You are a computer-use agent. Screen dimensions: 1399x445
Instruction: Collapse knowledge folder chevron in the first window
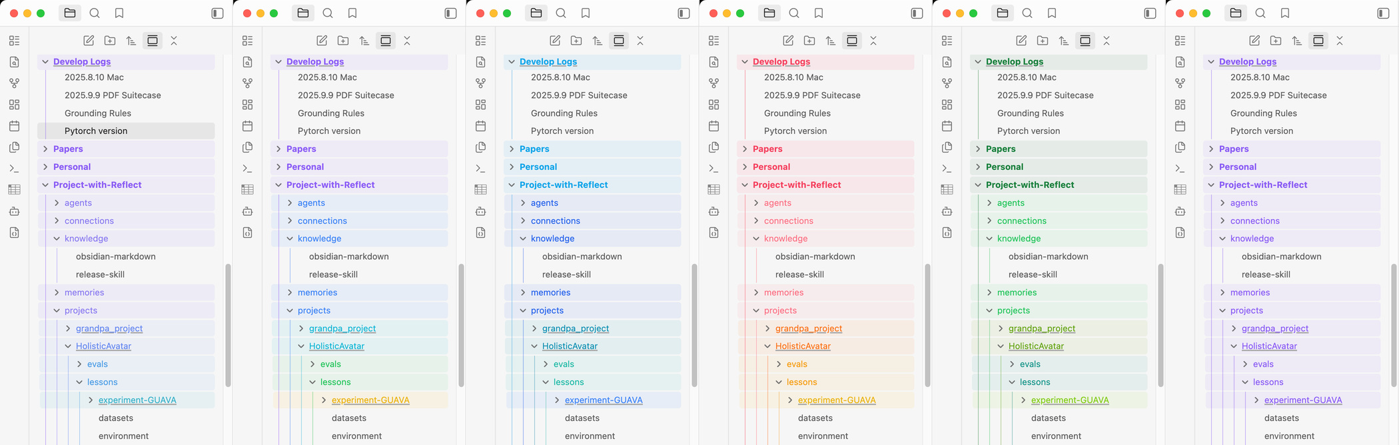pyautogui.click(x=57, y=238)
